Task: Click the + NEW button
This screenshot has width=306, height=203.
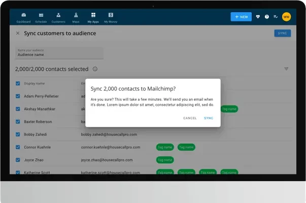Action: (241, 17)
